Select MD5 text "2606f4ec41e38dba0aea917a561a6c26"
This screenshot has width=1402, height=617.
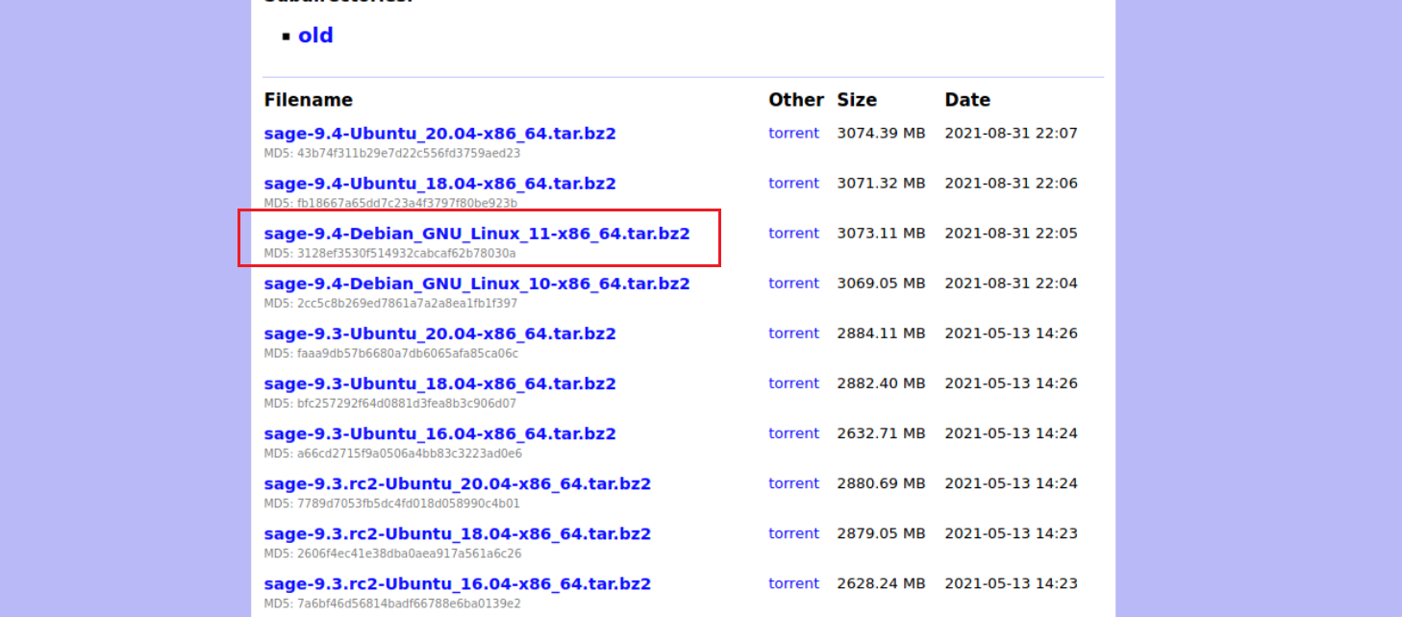click(x=409, y=553)
